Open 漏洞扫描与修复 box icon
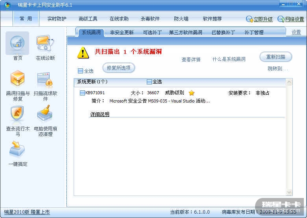The image size is (307, 218). point(17,79)
